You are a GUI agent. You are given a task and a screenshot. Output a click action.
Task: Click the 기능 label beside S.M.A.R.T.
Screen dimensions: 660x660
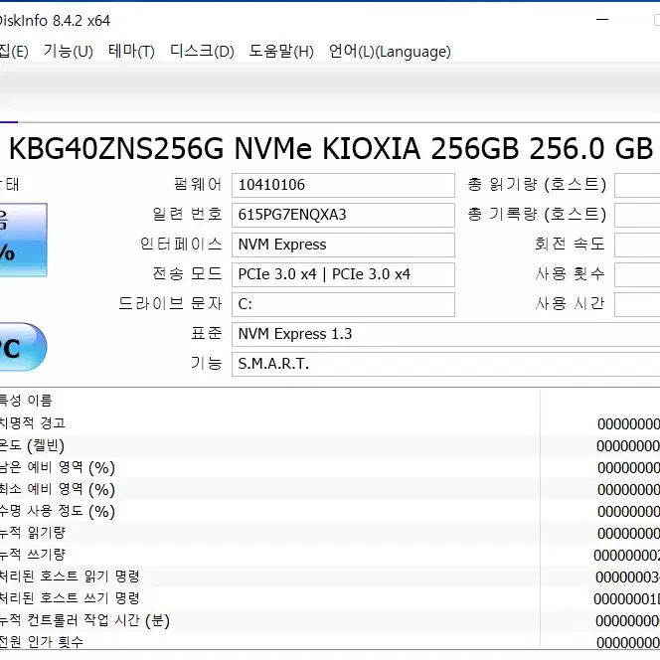coord(207,363)
